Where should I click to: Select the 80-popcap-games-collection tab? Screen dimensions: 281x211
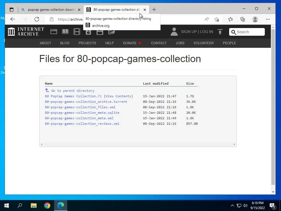click(x=116, y=10)
